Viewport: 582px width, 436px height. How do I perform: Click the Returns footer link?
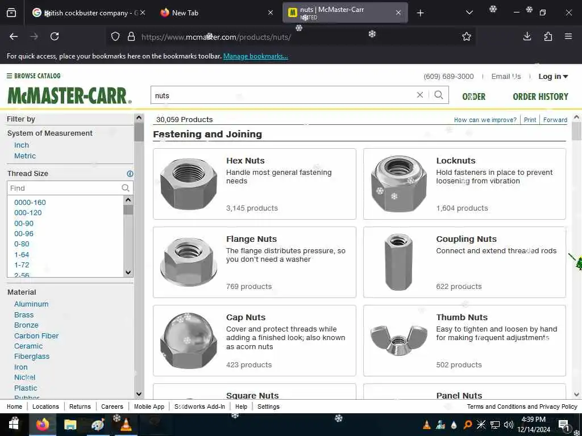coord(80,406)
